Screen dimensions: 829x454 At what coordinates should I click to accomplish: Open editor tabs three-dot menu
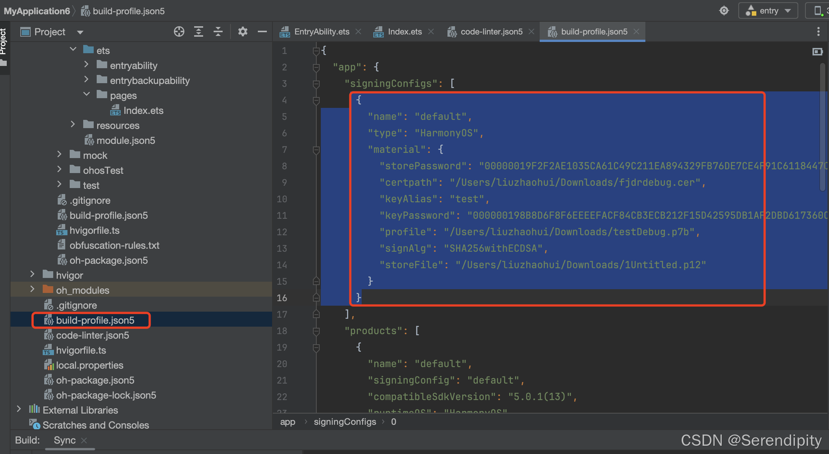click(818, 32)
